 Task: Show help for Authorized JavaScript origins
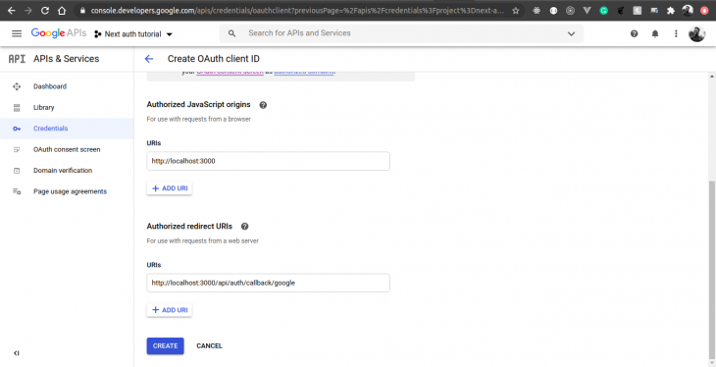pos(263,105)
